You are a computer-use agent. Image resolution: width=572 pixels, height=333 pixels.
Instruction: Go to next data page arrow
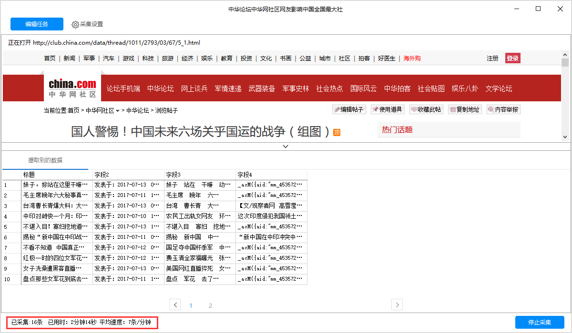pyautogui.click(x=397, y=304)
